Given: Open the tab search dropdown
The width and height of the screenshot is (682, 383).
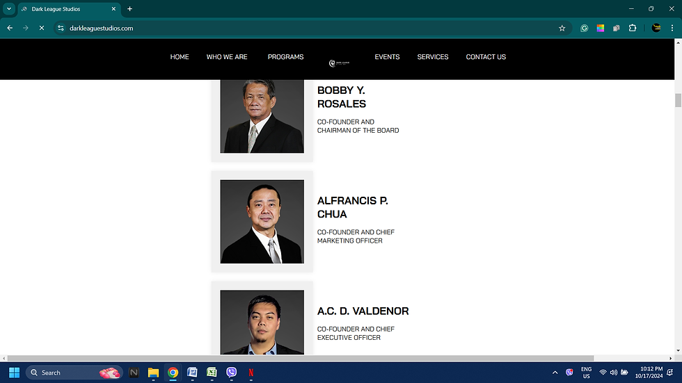Looking at the screenshot, I should pyautogui.click(x=8, y=8).
